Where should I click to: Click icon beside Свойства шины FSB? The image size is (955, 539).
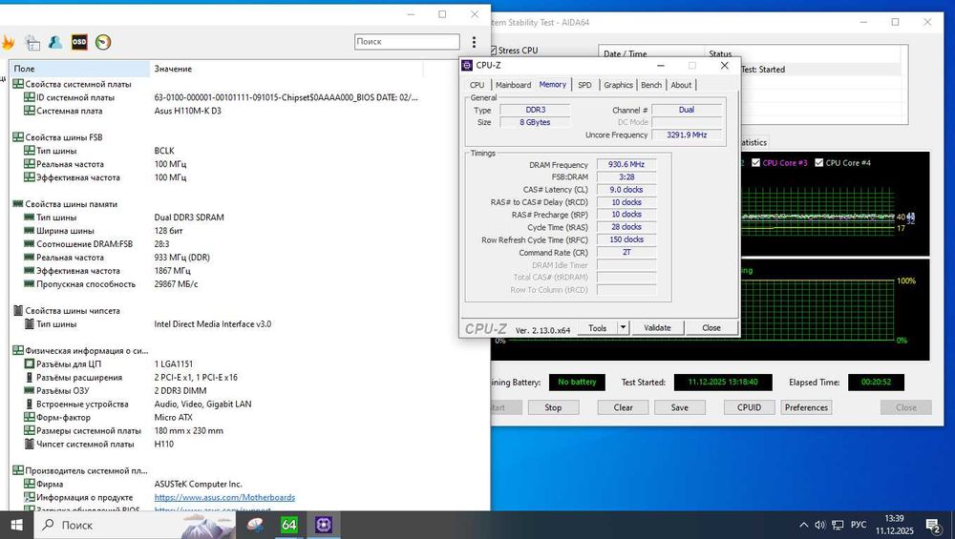pyautogui.click(x=18, y=136)
